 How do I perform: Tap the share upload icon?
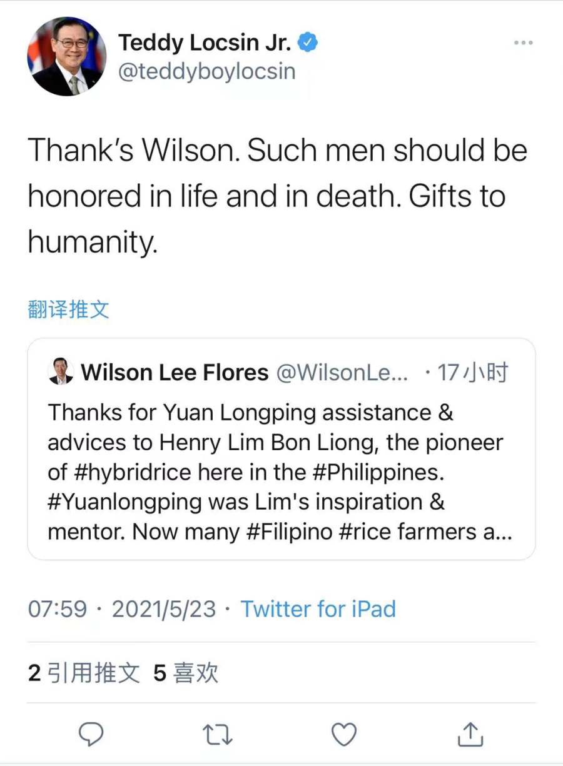(470, 734)
